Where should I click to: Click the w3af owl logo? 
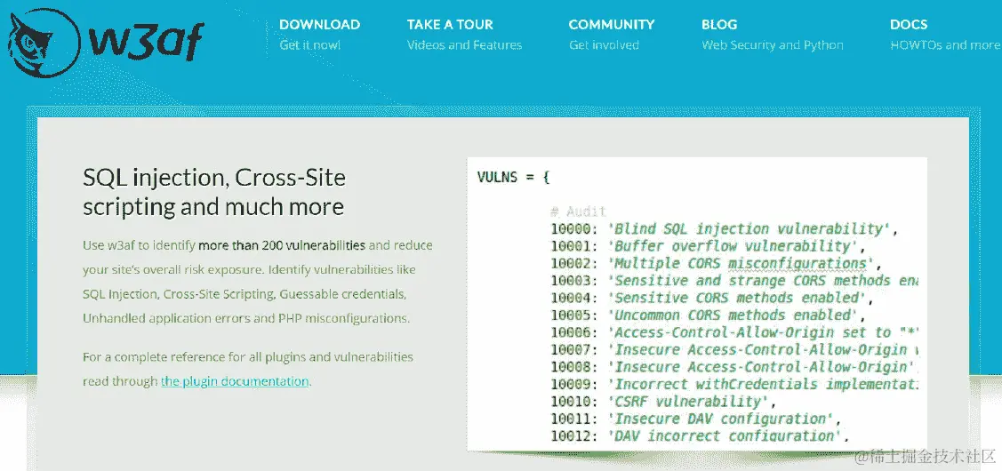tap(106, 43)
